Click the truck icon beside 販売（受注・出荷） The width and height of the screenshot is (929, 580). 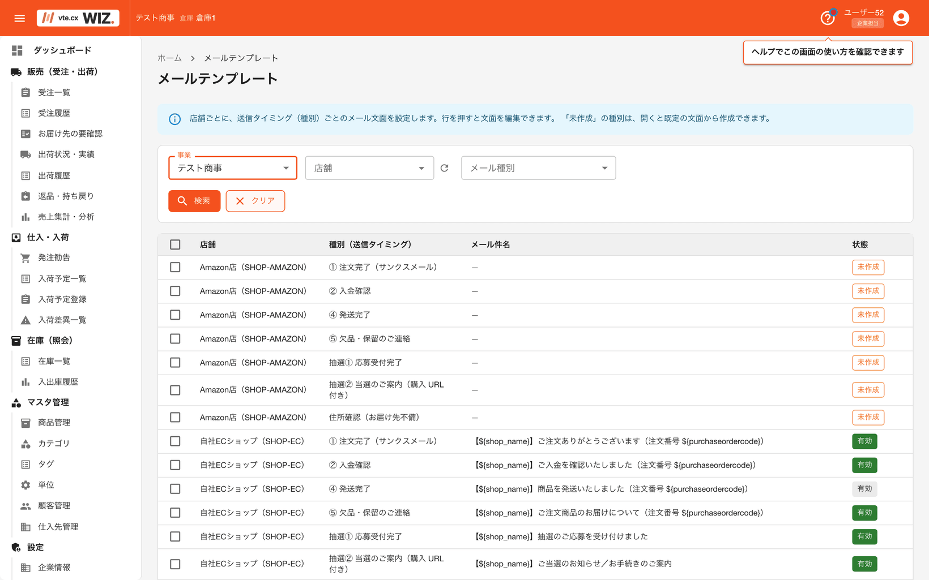(16, 72)
